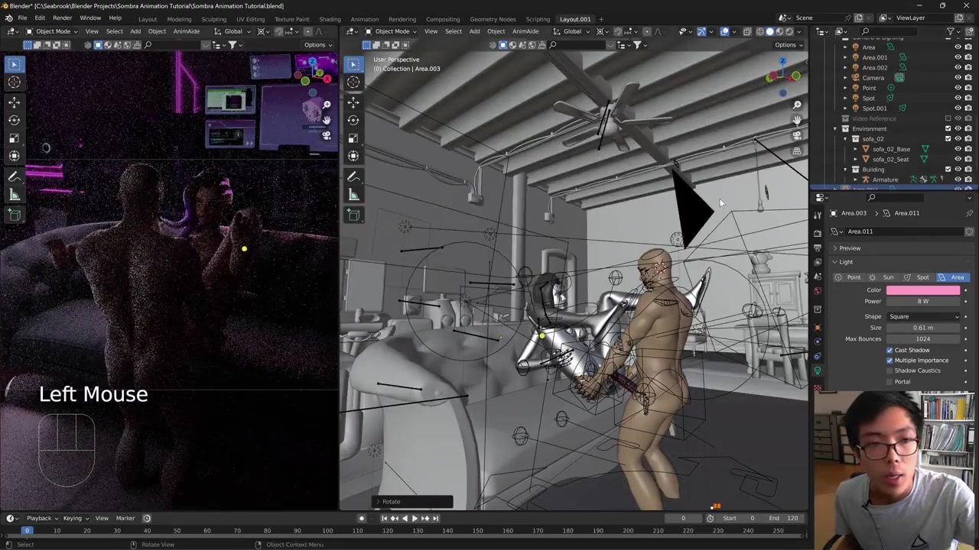Select the Annotate tool in right viewport toolbar
The width and height of the screenshot is (979, 550).
coord(353,176)
